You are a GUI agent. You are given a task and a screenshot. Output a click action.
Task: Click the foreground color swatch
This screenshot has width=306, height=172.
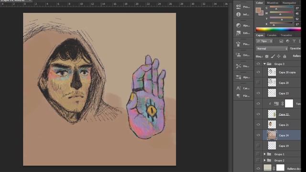(x=258, y=10)
